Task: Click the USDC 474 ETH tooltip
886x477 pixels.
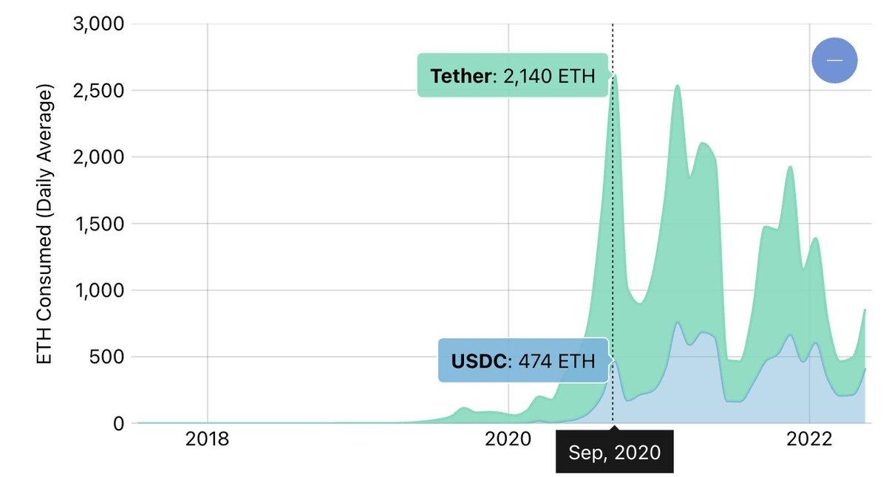Action: (x=523, y=360)
